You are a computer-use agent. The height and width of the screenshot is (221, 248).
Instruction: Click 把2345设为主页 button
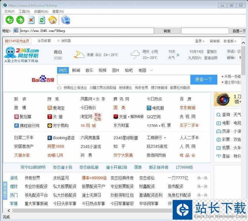point(17,41)
